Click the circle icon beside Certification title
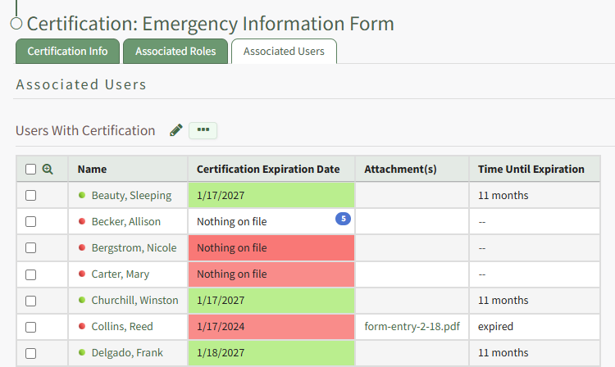Image resolution: width=615 pixels, height=367 pixels. coord(16,24)
